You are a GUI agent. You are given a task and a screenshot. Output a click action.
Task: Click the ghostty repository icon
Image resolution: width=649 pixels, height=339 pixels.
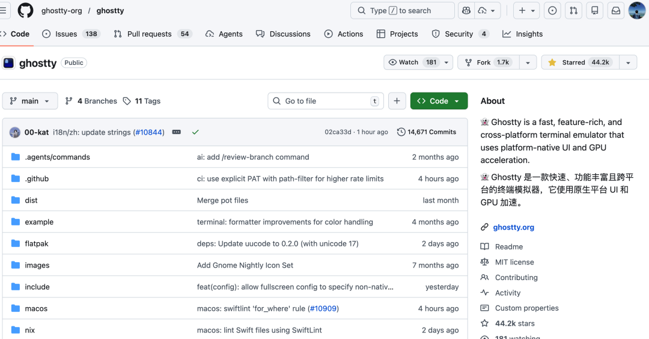tap(8, 63)
